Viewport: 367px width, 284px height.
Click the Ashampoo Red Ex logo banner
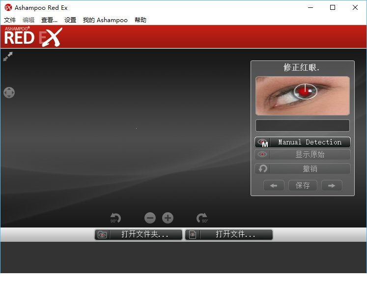tap(33, 36)
